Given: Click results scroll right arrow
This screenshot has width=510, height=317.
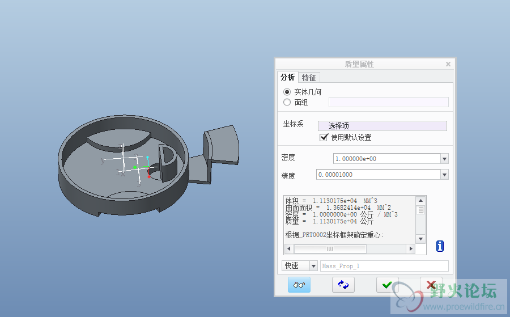Looking at the screenshot, I should tap(411, 248).
